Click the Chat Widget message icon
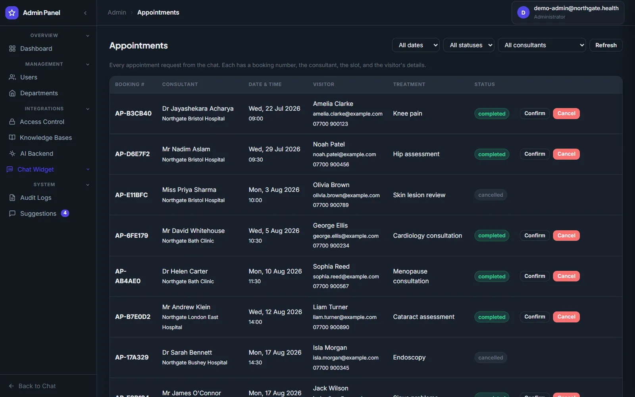Screen dimensions: 635x397 point(10,169)
